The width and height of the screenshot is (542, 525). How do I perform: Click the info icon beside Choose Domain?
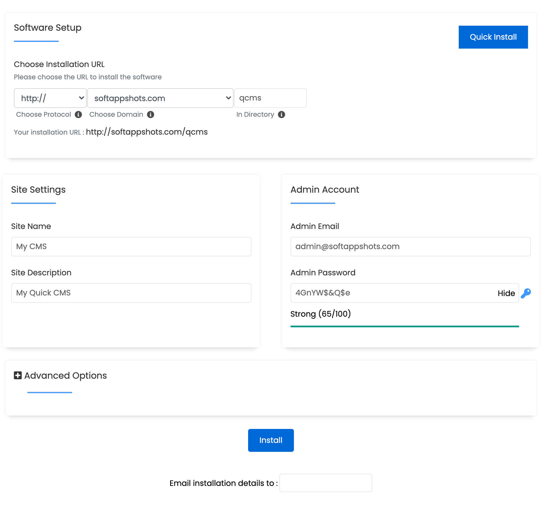click(151, 114)
